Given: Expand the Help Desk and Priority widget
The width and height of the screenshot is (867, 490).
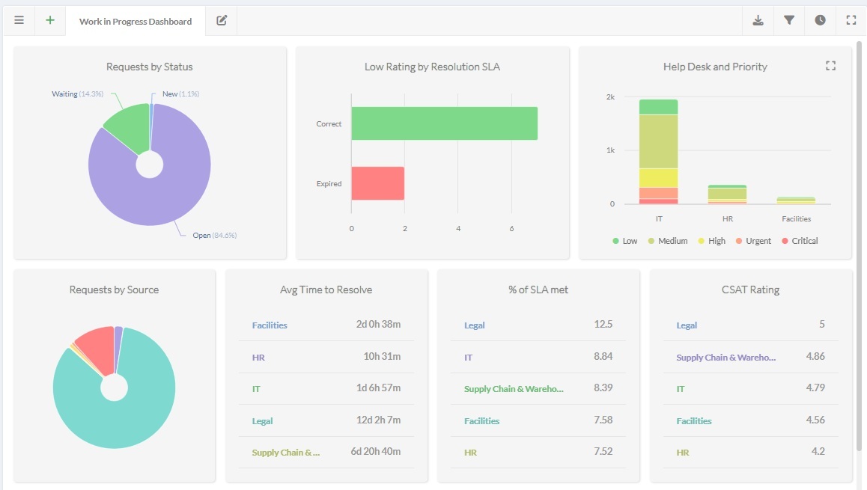Looking at the screenshot, I should 830,66.
